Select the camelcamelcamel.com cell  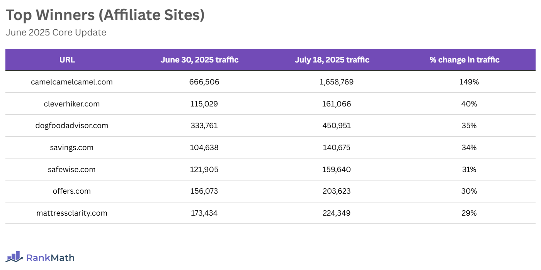[x=72, y=82]
